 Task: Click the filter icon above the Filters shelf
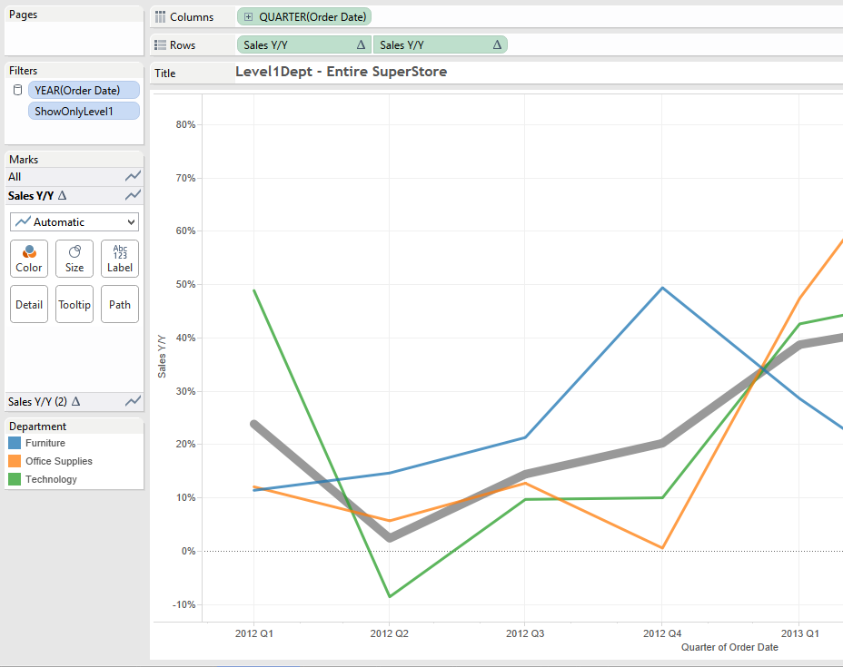click(16, 89)
